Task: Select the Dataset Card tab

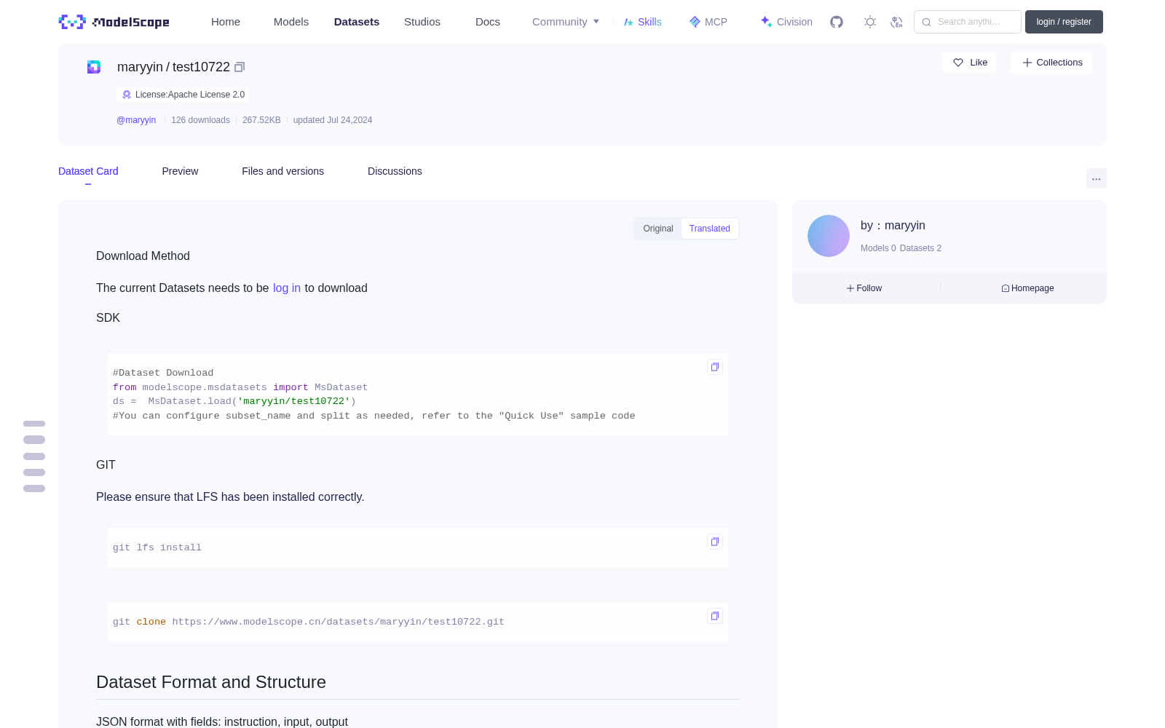Action: click(88, 171)
